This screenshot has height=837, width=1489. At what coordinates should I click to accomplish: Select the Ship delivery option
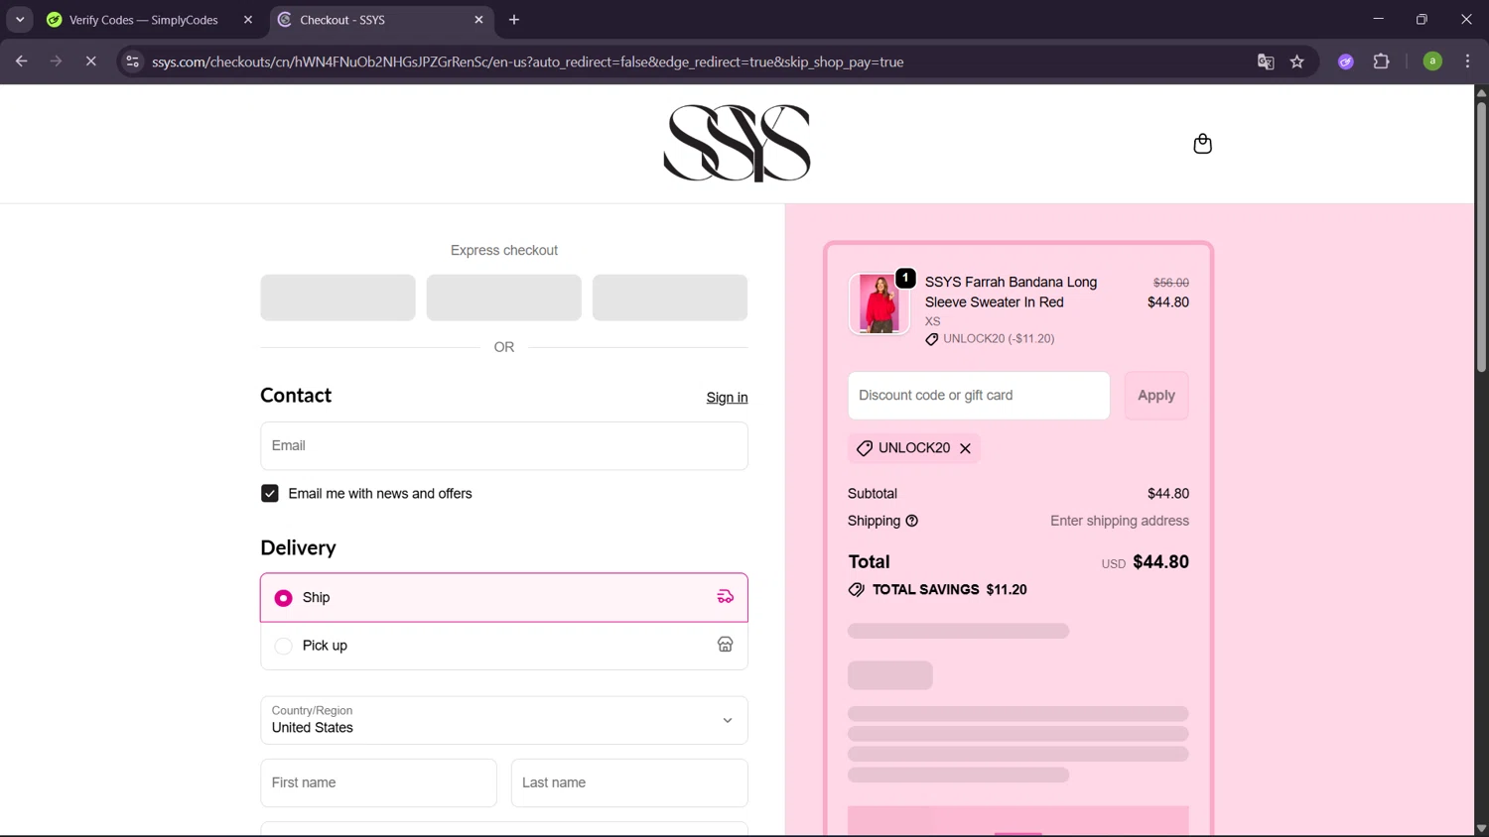tap(503, 598)
